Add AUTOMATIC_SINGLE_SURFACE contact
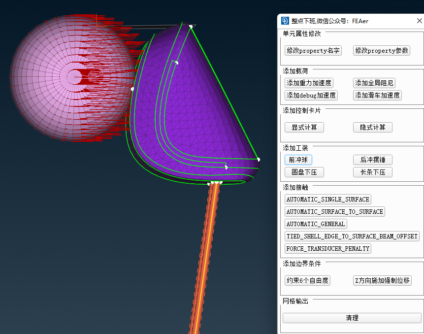Viewport: 424px width, 334px height. pos(328,200)
